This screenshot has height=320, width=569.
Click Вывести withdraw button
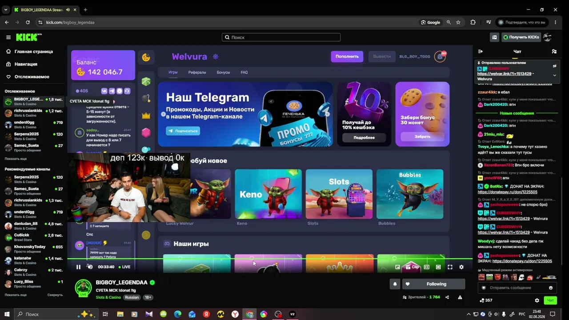(382, 56)
